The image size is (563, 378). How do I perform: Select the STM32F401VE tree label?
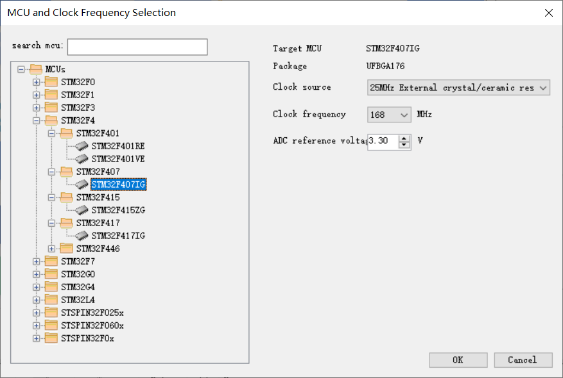pyautogui.click(x=118, y=159)
